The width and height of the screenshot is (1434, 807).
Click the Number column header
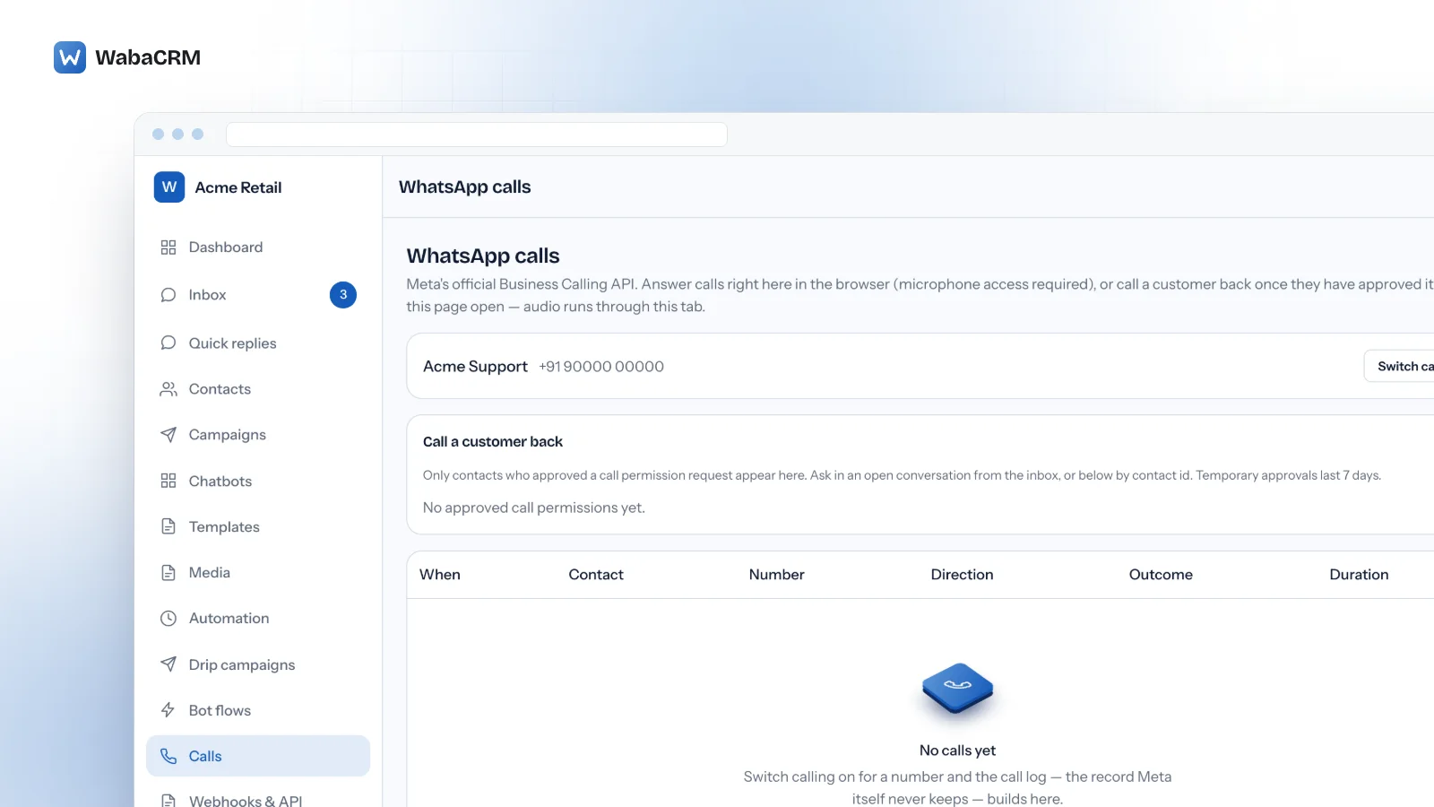777,575
